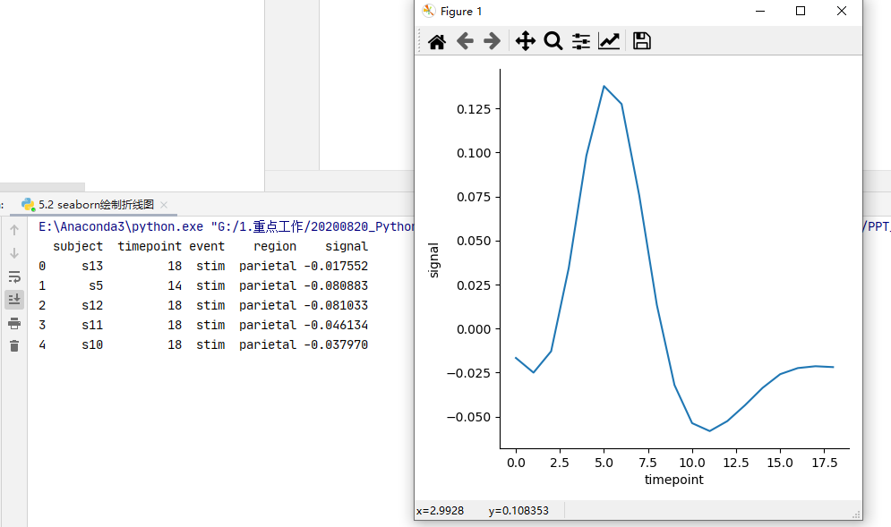Click the down arrow in the run console
The height and width of the screenshot is (527, 891).
pyautogui.click(x=14, y=253)
